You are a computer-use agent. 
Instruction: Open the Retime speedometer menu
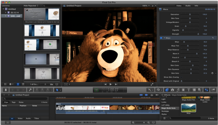pyautogui.click(x=159, y=90)
